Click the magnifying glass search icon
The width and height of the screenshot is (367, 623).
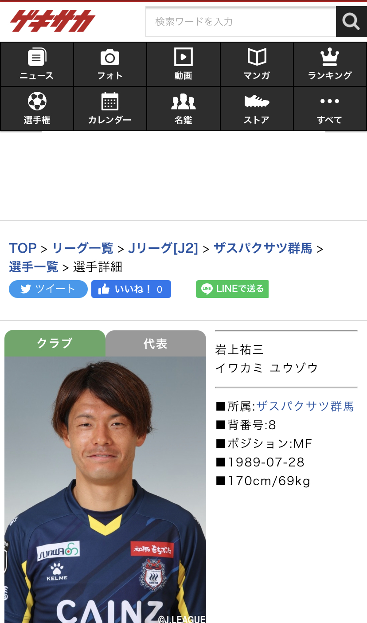351,22
